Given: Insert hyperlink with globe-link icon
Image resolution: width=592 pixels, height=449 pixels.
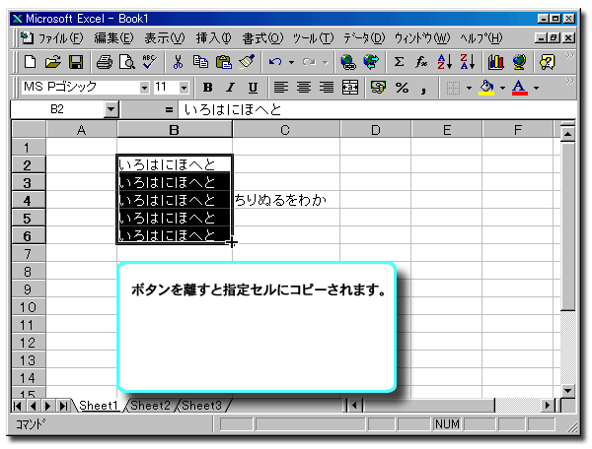Looking at the screenshot, I should click(x=347, y=62).
